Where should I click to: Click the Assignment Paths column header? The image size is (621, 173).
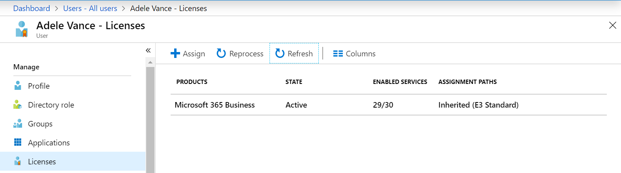(468, 82)
